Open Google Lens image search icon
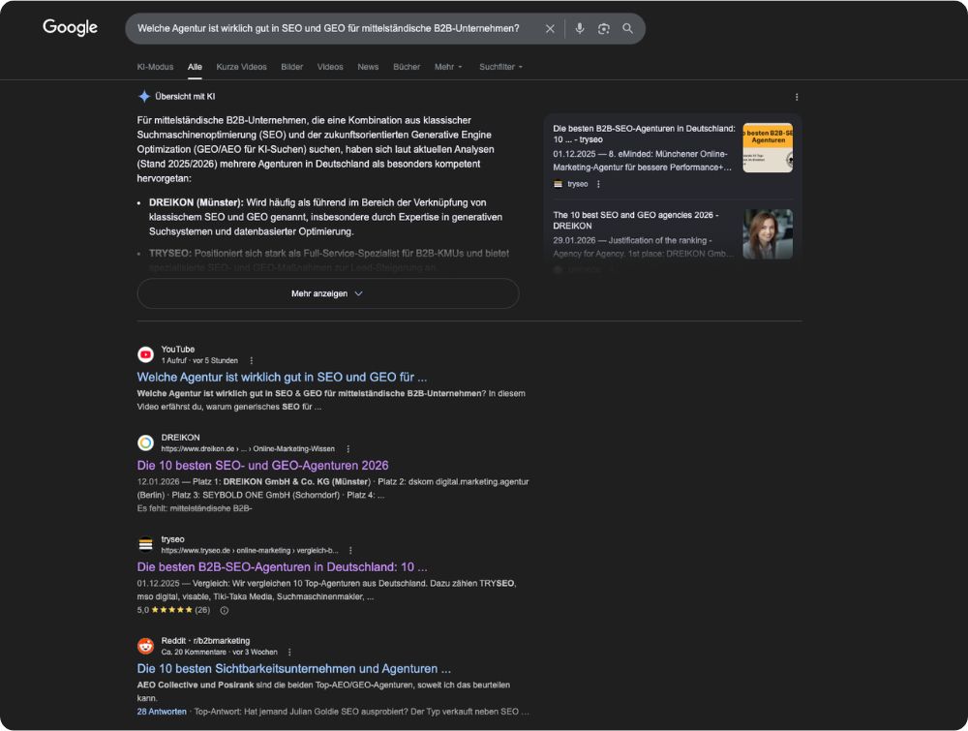 point(603,28)
